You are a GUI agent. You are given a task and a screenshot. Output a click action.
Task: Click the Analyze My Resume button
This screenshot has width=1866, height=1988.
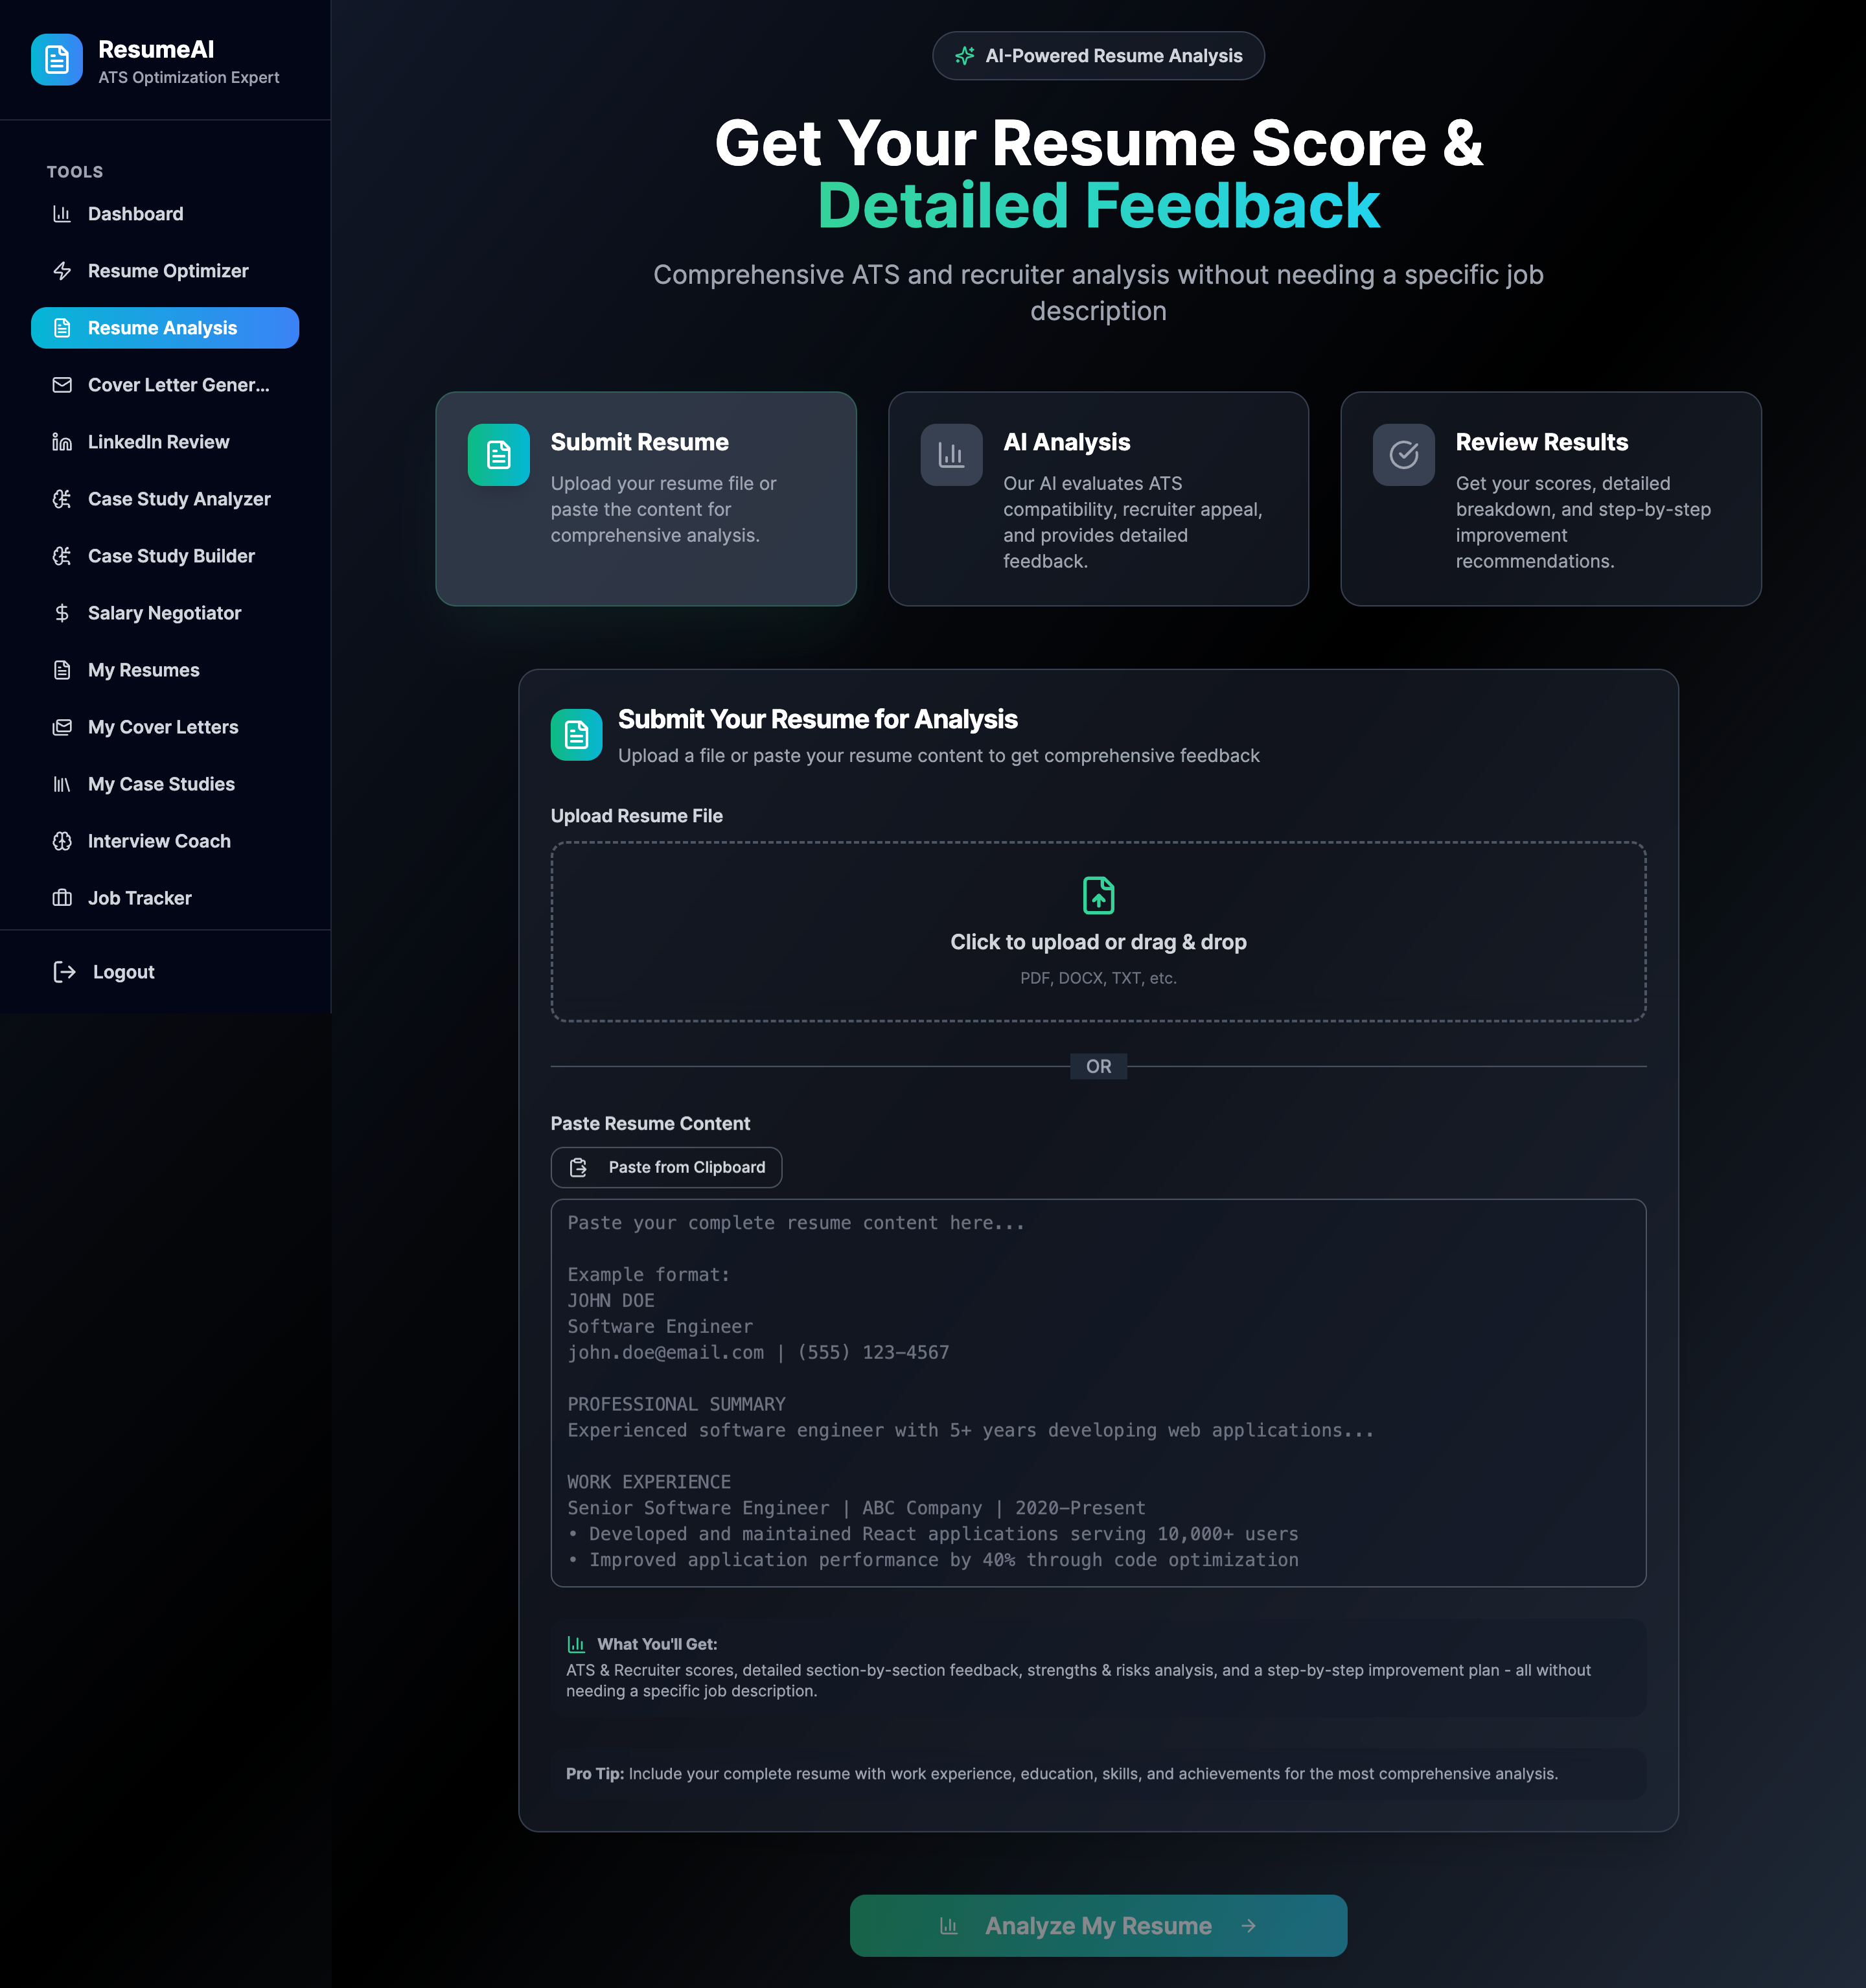click(1098, 1925)
